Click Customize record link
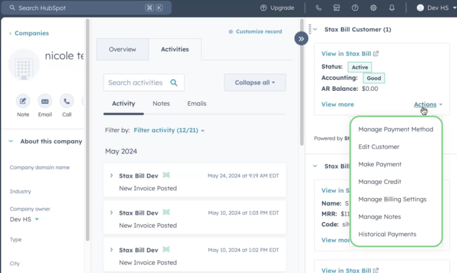 tap(255, 31)
